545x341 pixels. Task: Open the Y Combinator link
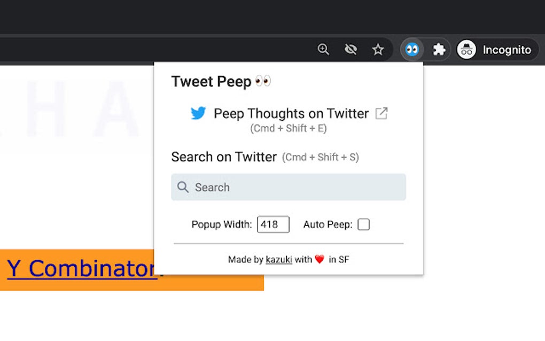pyautogui.click(x=81, y=269)
